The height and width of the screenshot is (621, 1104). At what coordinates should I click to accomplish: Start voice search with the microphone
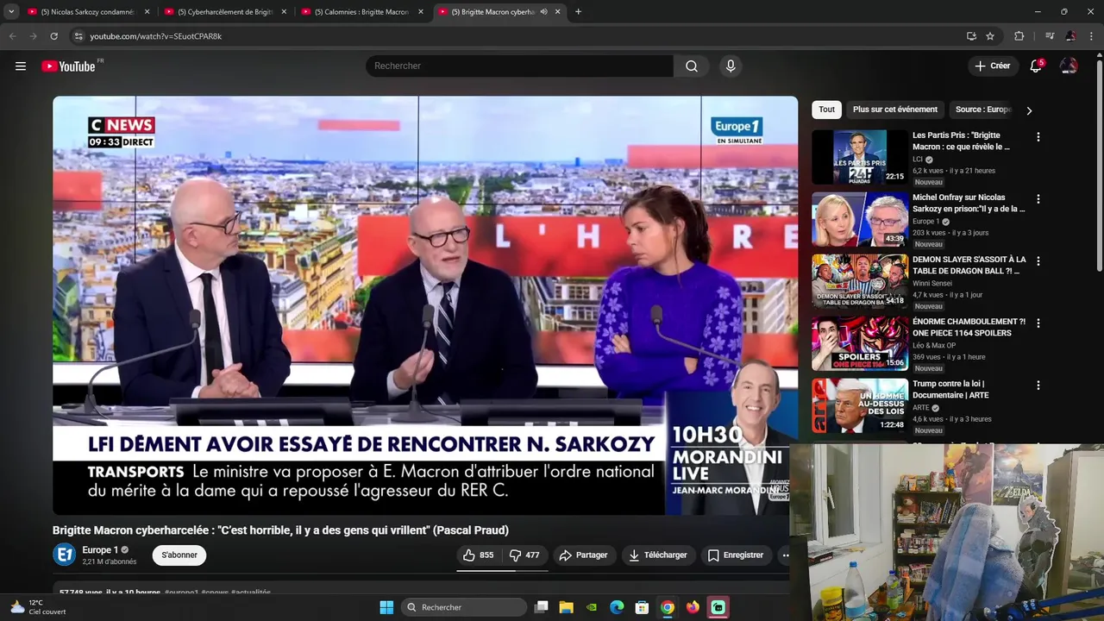pos(731,66)
